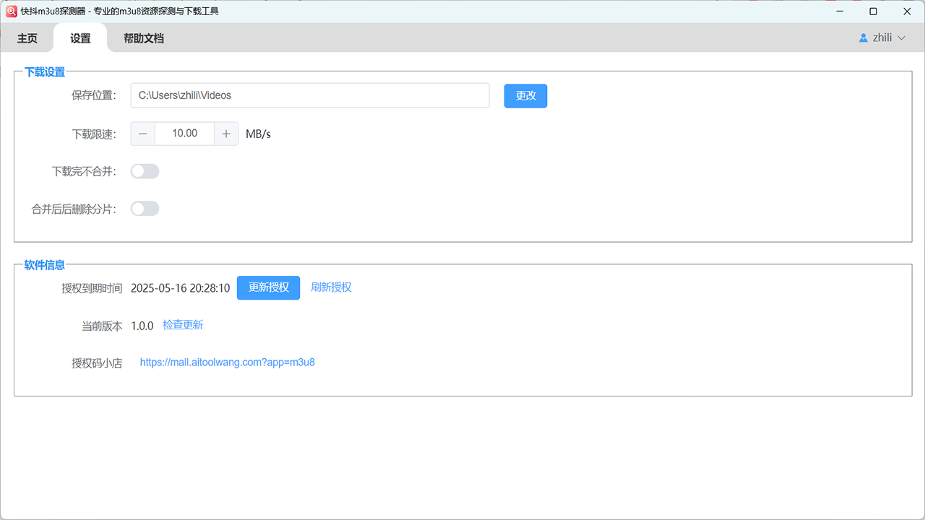Increase download speed limit with plus button
Image resolution: width=925 pixels, height=520 pixels.
[x=226, y=134]
